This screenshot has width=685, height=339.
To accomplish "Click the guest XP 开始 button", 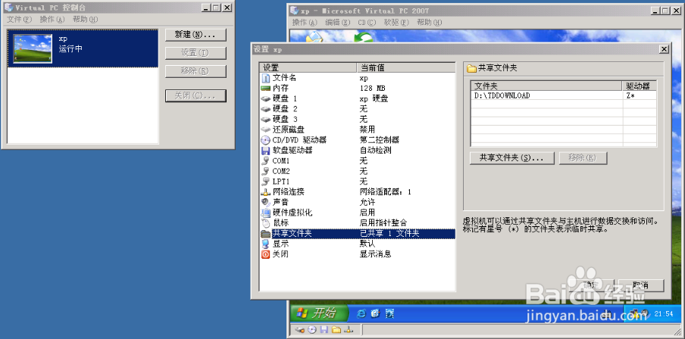I will click(x=319, y=313).
